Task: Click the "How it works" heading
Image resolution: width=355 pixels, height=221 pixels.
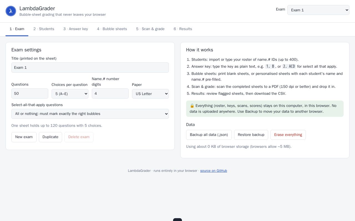Action: click(200, 50)
